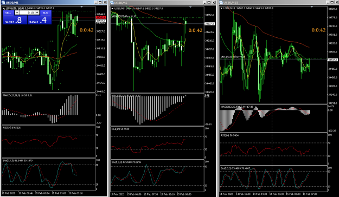The image size is (339, 197).
Task: Click the SELL button in US30,M1 panel
Action: [x=8, y=13]
